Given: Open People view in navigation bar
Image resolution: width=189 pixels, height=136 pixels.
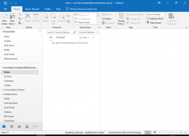Looking at the screenshot, I should coord(20,127).
